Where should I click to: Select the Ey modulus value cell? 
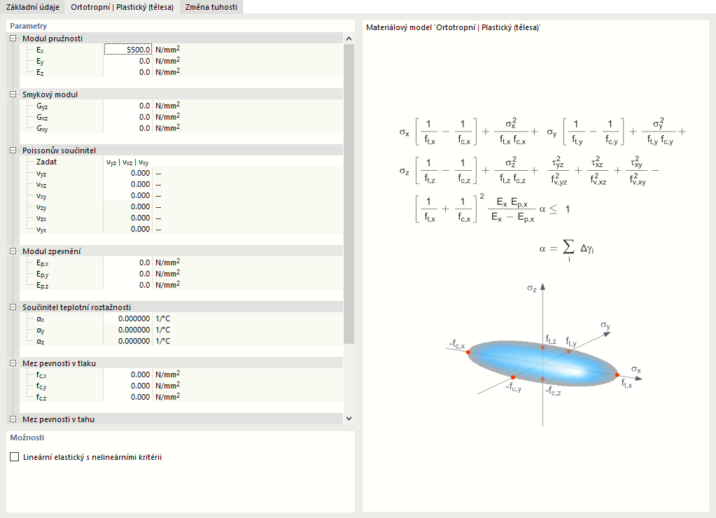128,61
